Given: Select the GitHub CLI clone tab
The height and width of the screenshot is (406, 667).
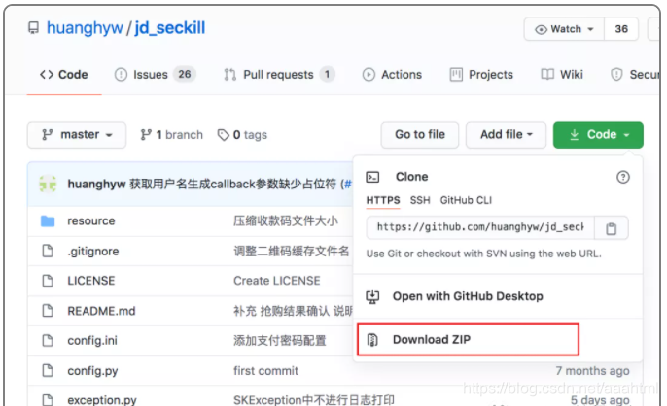Looking at the screenshot, I should pos(466,200).
